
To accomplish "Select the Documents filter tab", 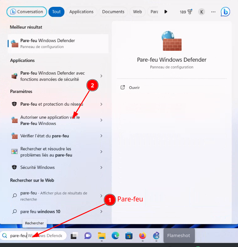I will click(x=113, y=12).
